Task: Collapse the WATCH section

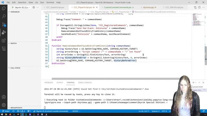Action: click(14, 43)
